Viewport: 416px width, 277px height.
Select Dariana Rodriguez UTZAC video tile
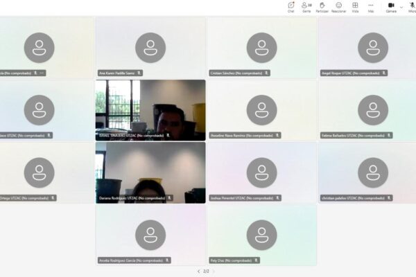tap(150, 172)
